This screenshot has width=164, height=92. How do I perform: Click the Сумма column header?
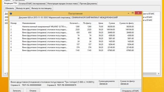(x=112, y=23)
